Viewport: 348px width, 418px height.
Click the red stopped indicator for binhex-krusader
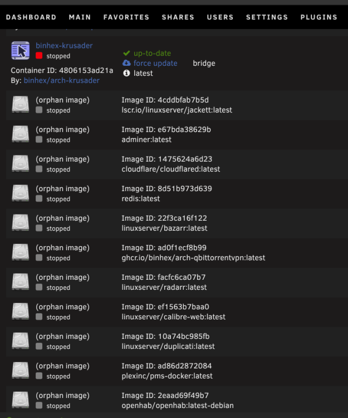(39, 55)
